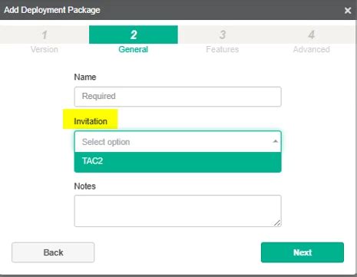The width and height of the screenshot is (357, 277).
Task: Choose TAC2 from the invitation list
Action: click(178, 162)
